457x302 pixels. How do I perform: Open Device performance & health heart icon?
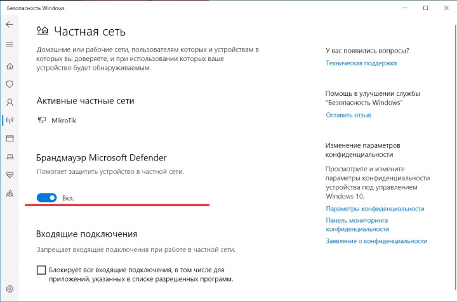tap(10, 174)
